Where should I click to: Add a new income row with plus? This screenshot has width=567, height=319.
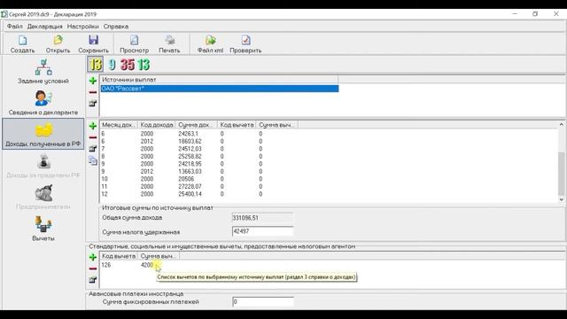click(93, 126)
